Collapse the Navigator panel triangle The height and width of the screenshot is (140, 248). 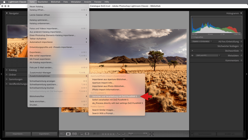point(7,13)
